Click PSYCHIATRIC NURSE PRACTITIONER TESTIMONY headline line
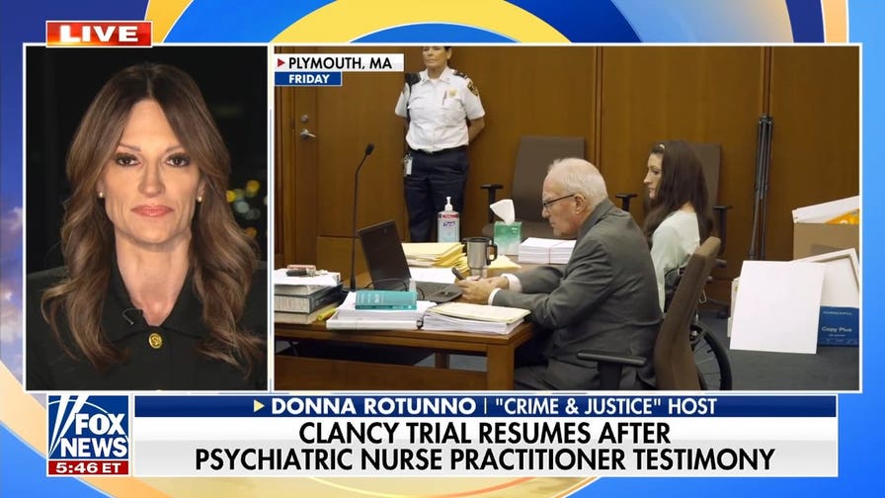 click(485, 459)
